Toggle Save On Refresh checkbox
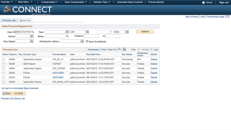Viewport: 231px width, 130px height. click(x=87, y=42)
